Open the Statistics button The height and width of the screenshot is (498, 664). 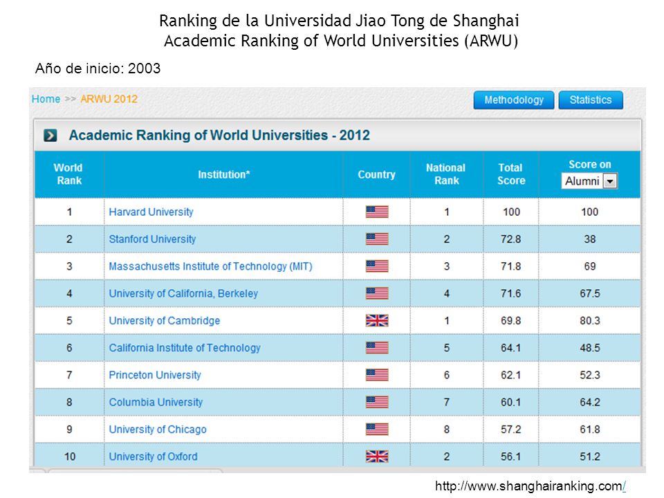[x=591, y=100]
